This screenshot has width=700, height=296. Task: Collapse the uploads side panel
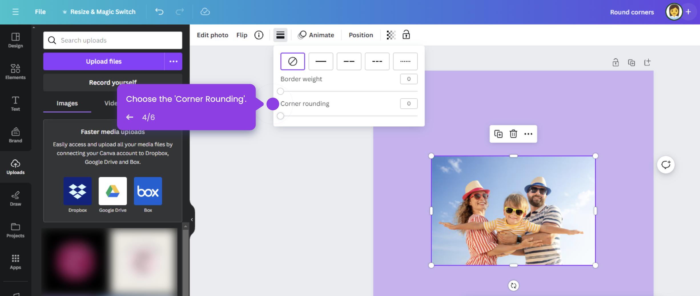(192, 219)
